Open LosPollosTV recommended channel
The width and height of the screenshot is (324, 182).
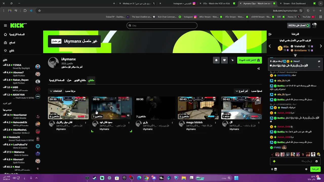coord(22,146)
